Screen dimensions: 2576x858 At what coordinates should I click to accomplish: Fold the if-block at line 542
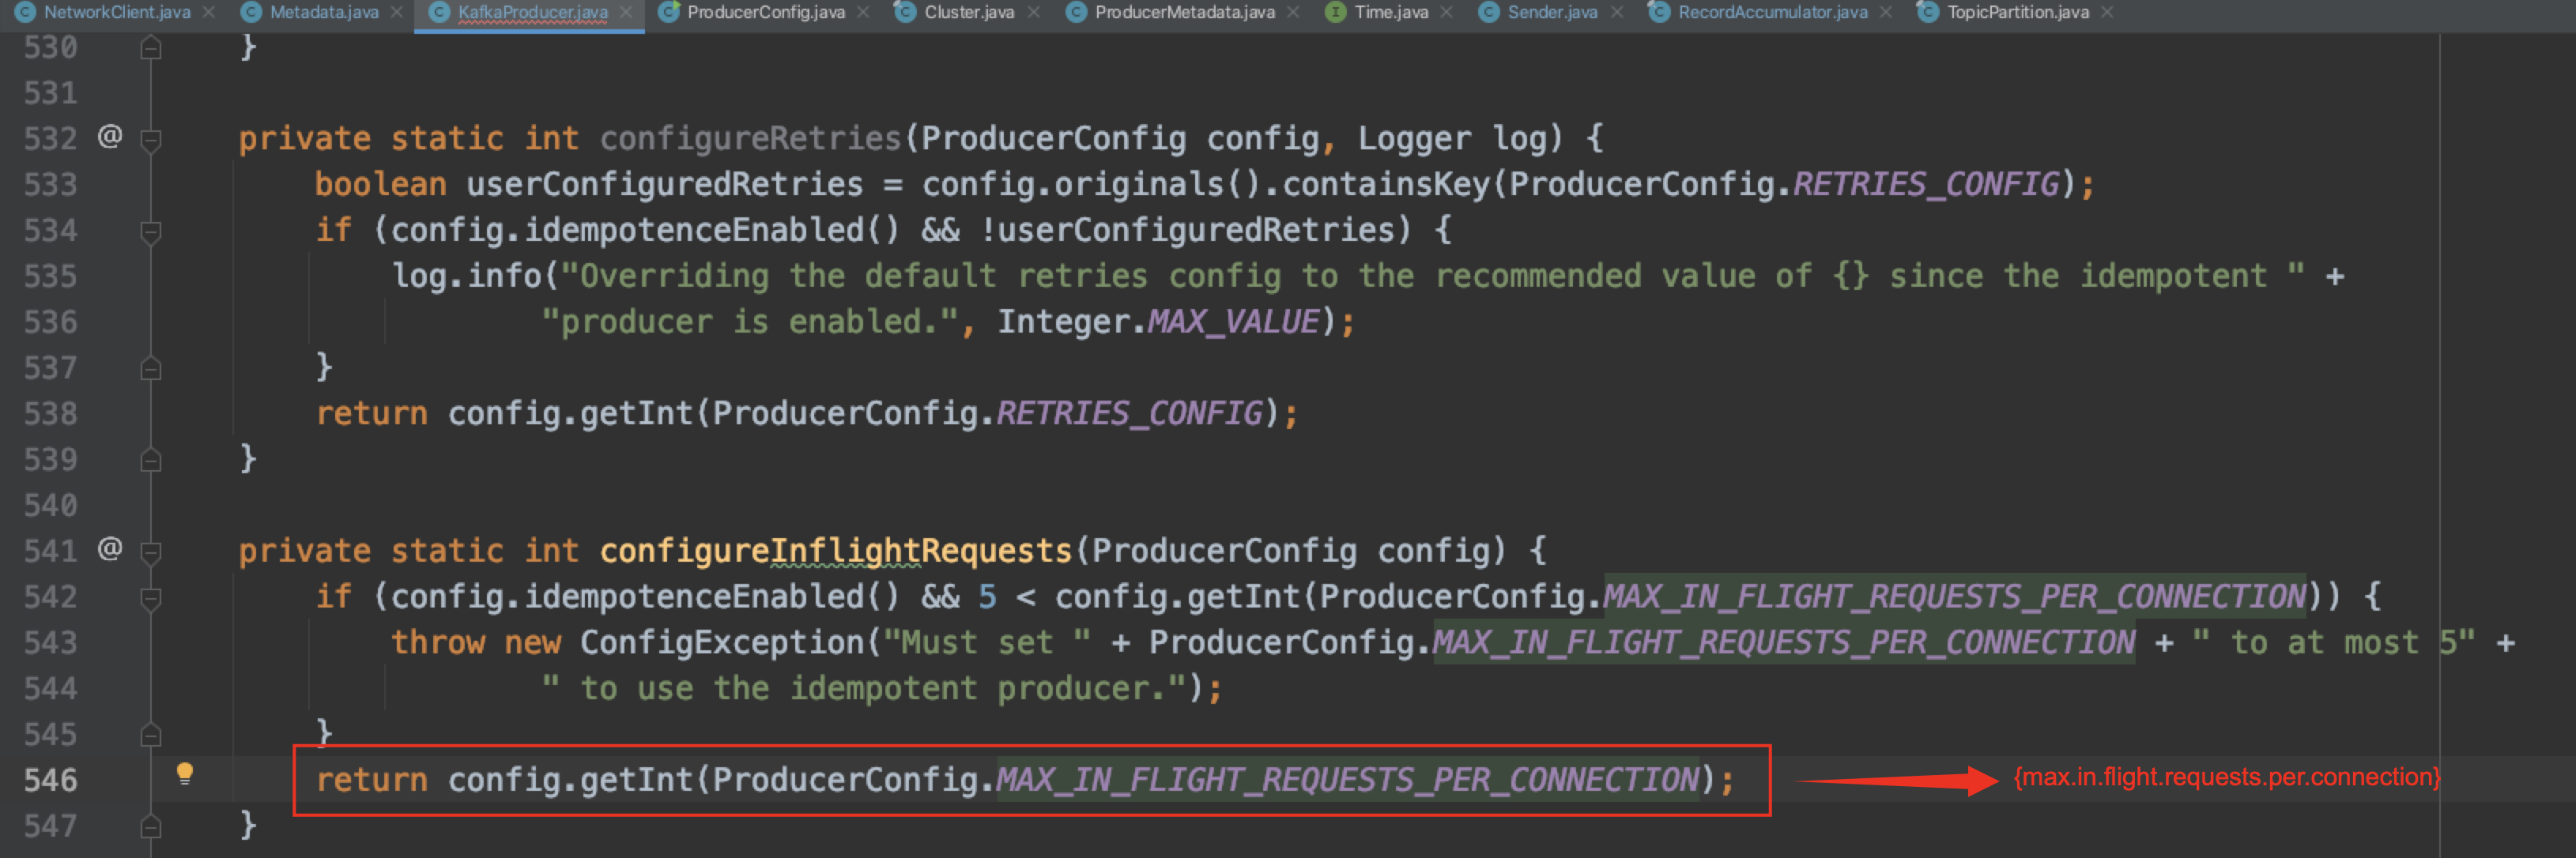(151, 597)
